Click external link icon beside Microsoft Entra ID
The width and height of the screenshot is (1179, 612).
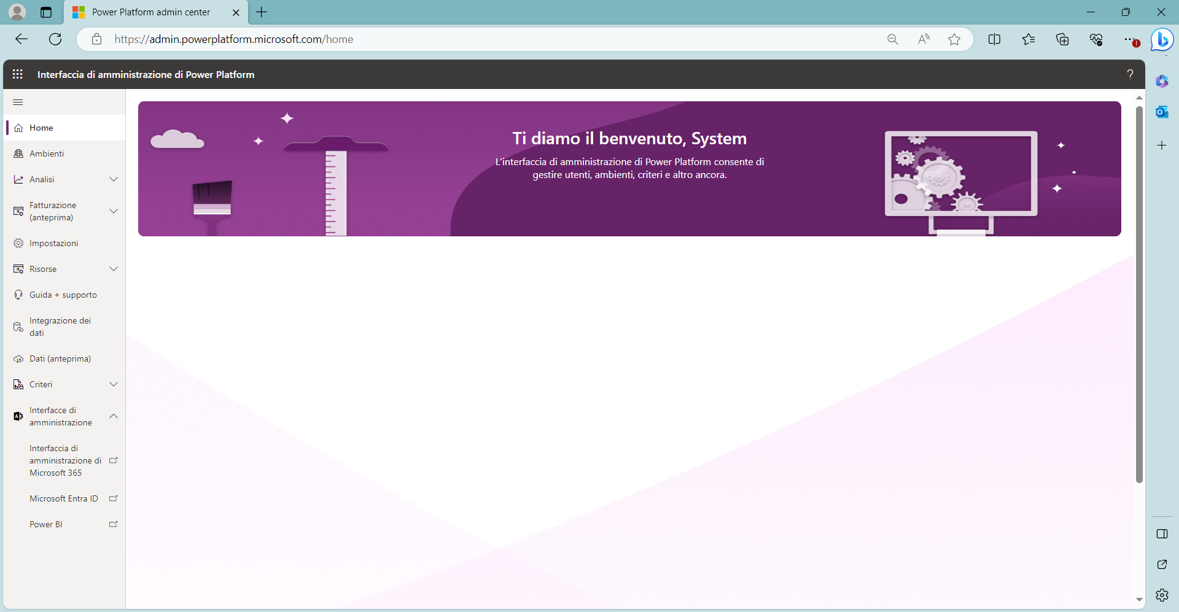[113, 499]
